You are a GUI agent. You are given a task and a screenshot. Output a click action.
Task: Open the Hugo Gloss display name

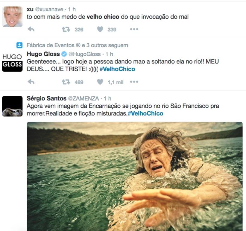coord(43,54)
